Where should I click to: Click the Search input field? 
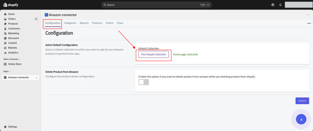click(156, 5)
